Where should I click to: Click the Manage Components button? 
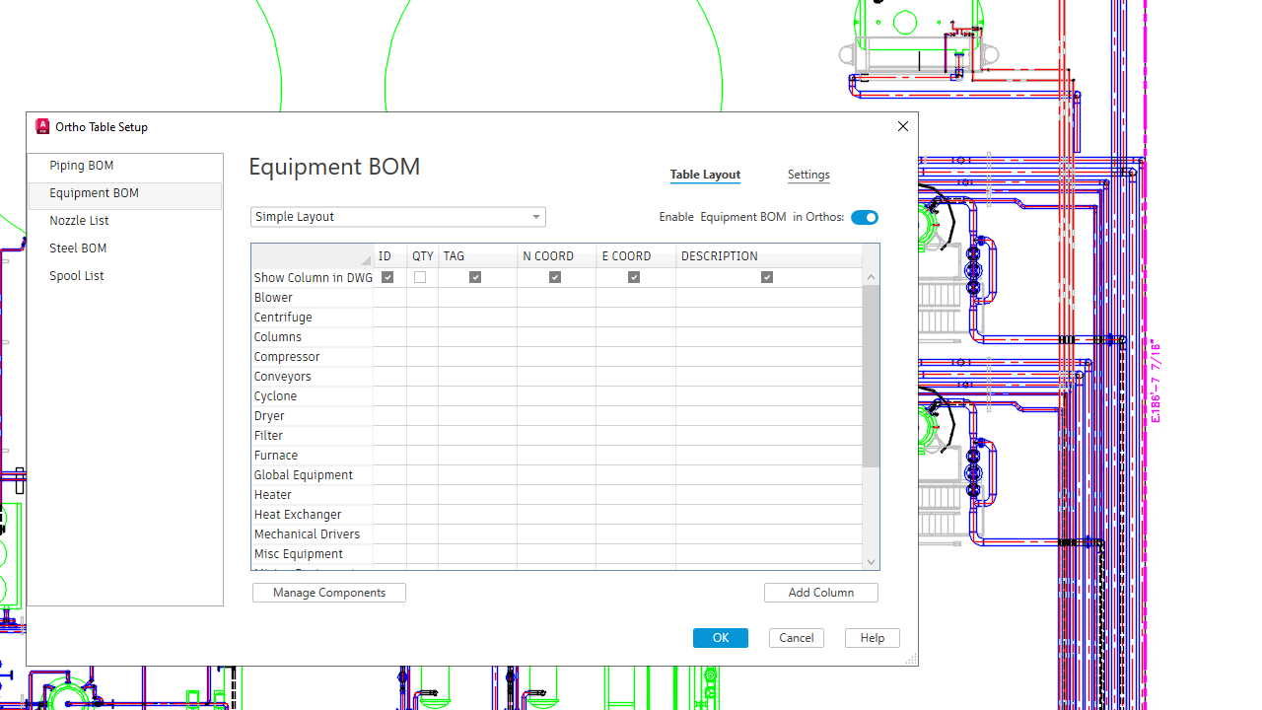point(328,592)
